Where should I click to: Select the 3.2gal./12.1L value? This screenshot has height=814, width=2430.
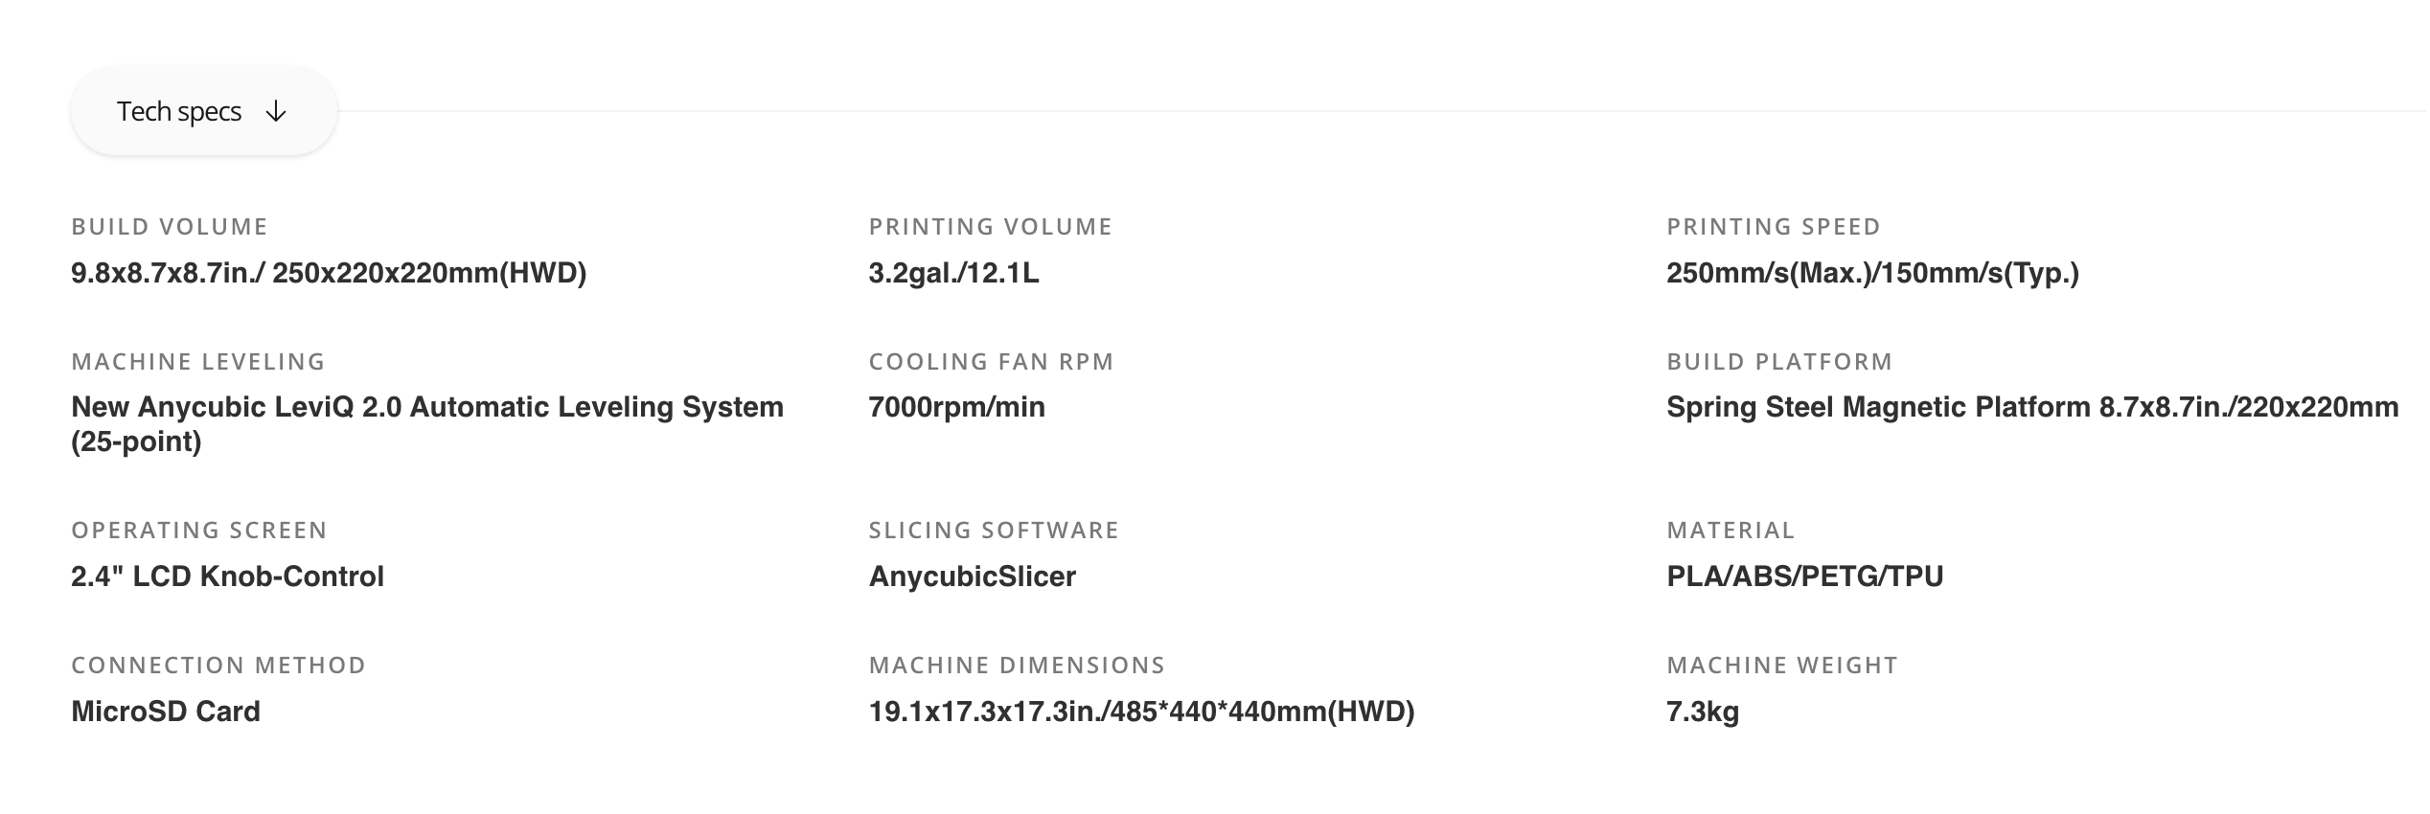[x=953, y=274]
